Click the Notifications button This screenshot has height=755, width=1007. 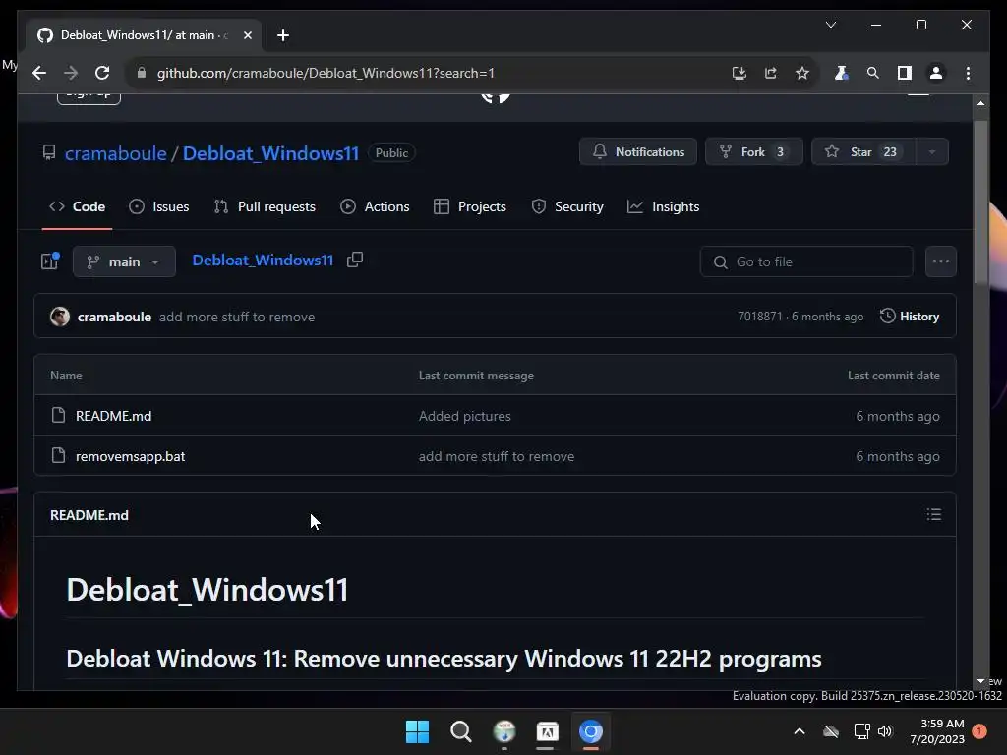coord(637,152)
